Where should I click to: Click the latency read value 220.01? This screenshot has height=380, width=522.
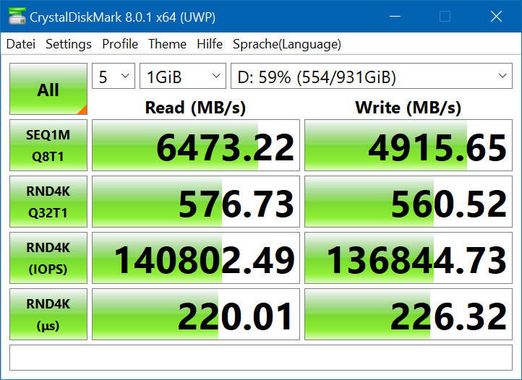click(x=196, y=314)
